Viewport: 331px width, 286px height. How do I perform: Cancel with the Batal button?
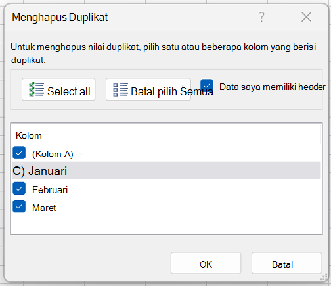tap(286, 263)
